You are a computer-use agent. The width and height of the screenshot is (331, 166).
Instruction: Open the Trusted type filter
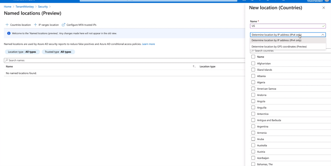click(x=58, y=52)
